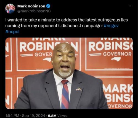
Task: Click the phrase "opponent's dishonest campaign"
Action: tap(70, 26)
